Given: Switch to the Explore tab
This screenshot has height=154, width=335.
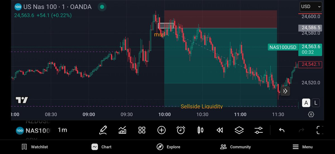Looking at the screenshot, I should tap(168, 147).
